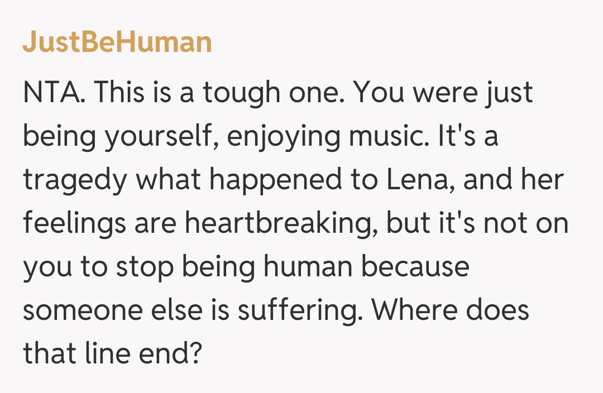Click the question mark ending the comment

(x=193, y=354)
